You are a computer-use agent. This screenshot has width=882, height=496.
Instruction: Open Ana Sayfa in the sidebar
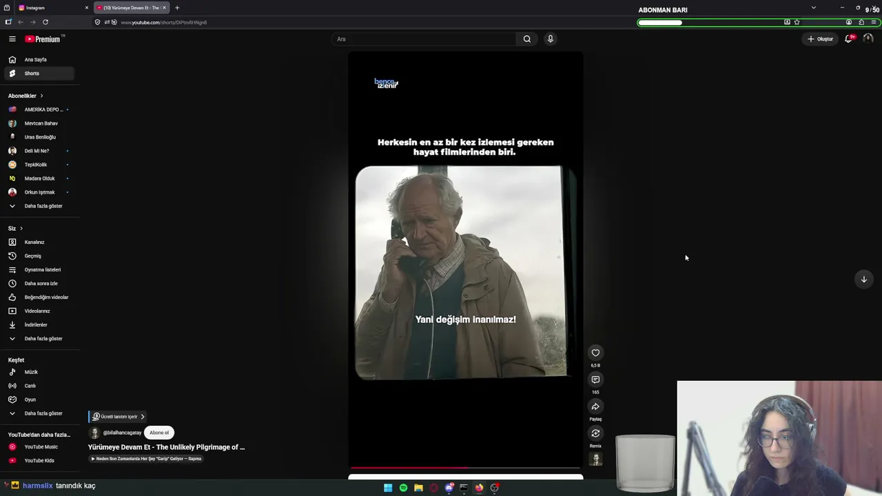point(39,60)
